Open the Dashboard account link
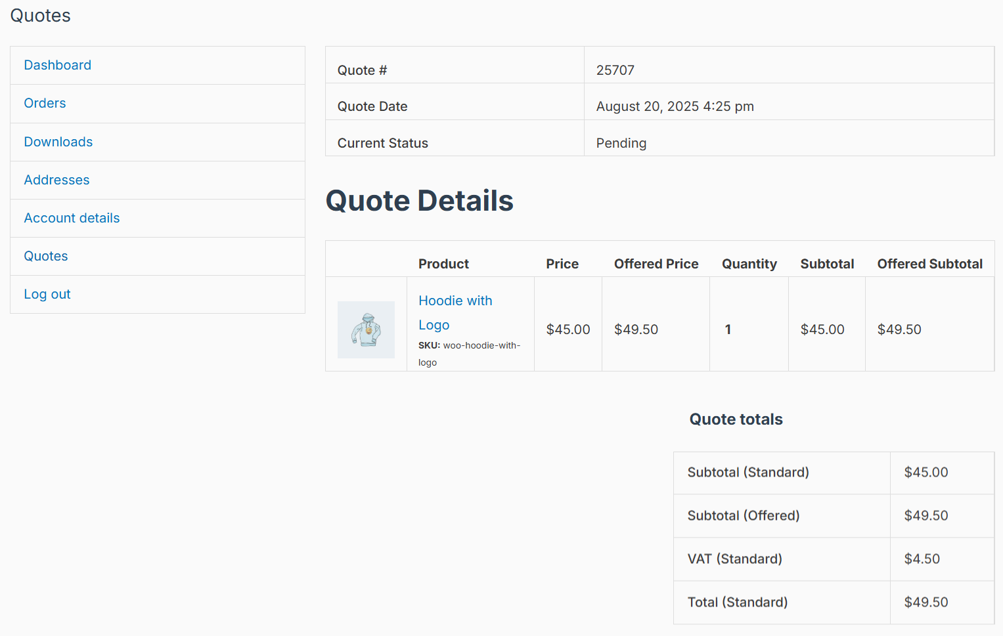Viewport: 1003px width, 636px height. pos(58,65)
